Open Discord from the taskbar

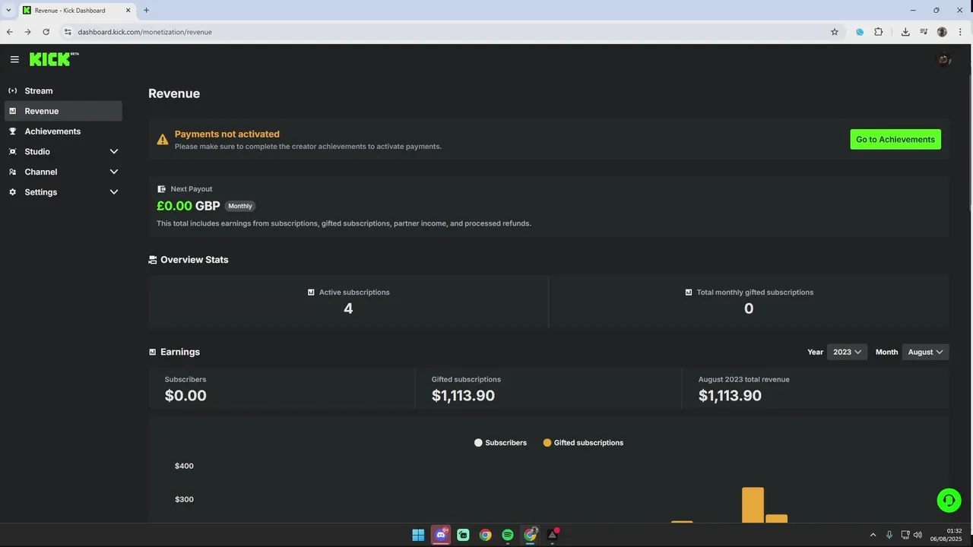tap(441, 535)
